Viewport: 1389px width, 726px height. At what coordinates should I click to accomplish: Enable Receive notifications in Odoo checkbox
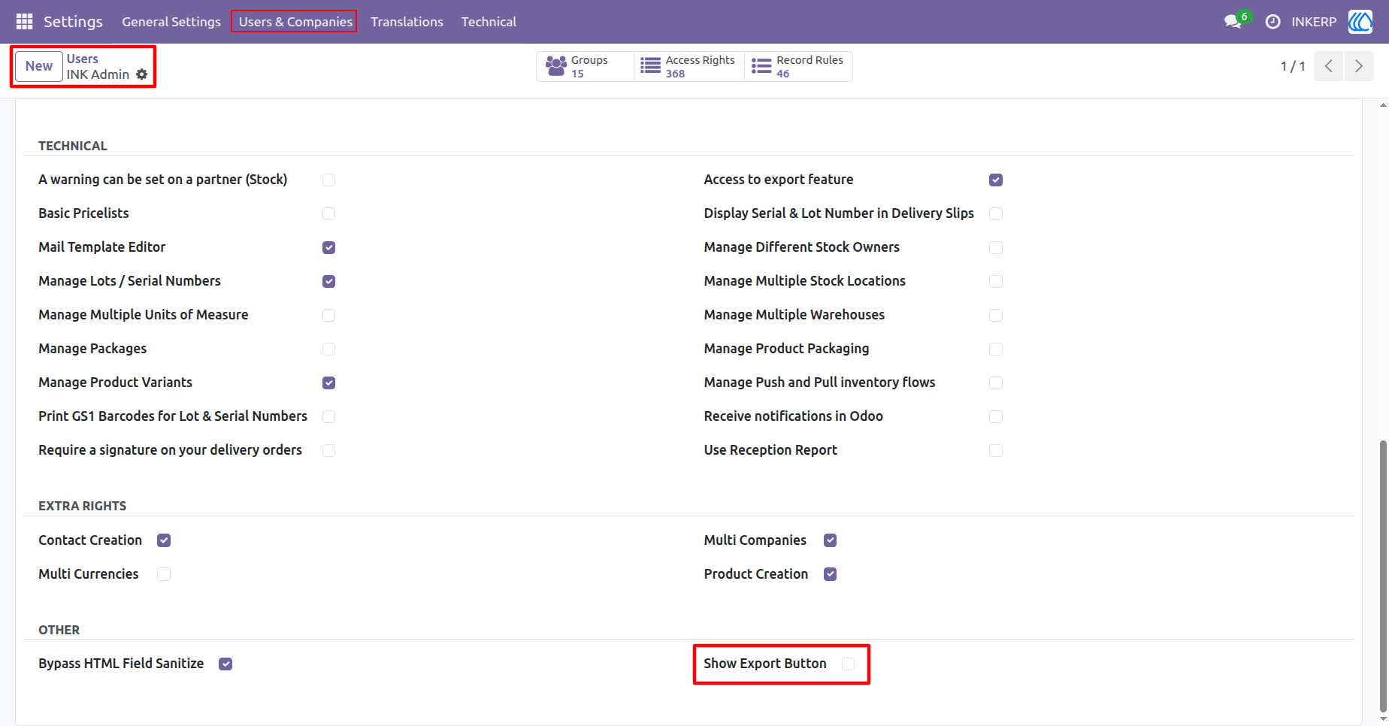coord(996,416)
